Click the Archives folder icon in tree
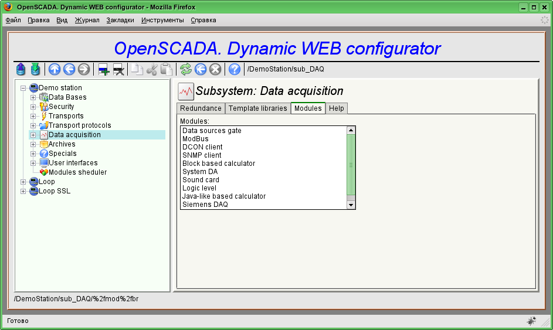The image size is (553, 330). [x=44, y=144]
